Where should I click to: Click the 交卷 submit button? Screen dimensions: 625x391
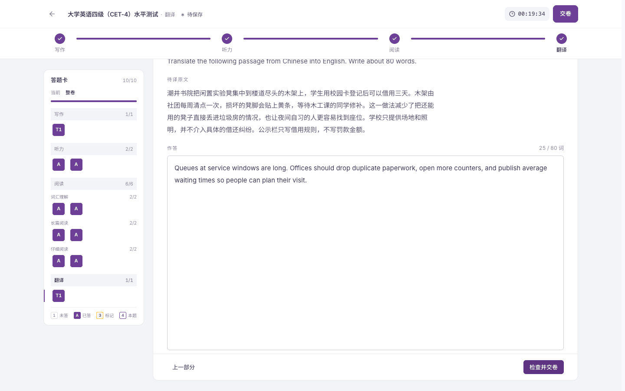pyautogui.click(x=566, y=14)
